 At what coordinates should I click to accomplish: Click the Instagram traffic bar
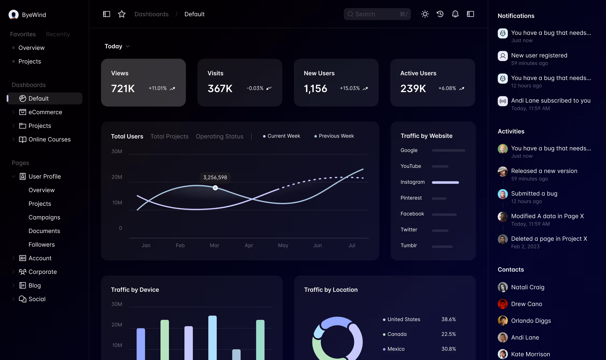point(445,182)
